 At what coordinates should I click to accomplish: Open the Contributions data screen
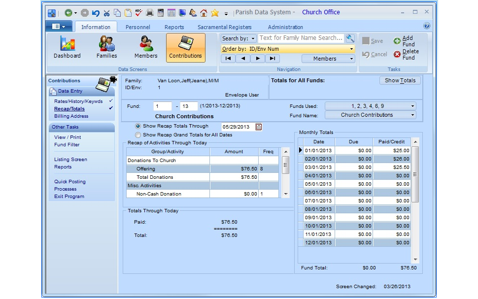[185, 47]
